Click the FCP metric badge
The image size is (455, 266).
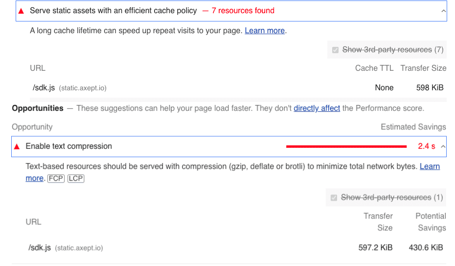[x=56, y=178]
